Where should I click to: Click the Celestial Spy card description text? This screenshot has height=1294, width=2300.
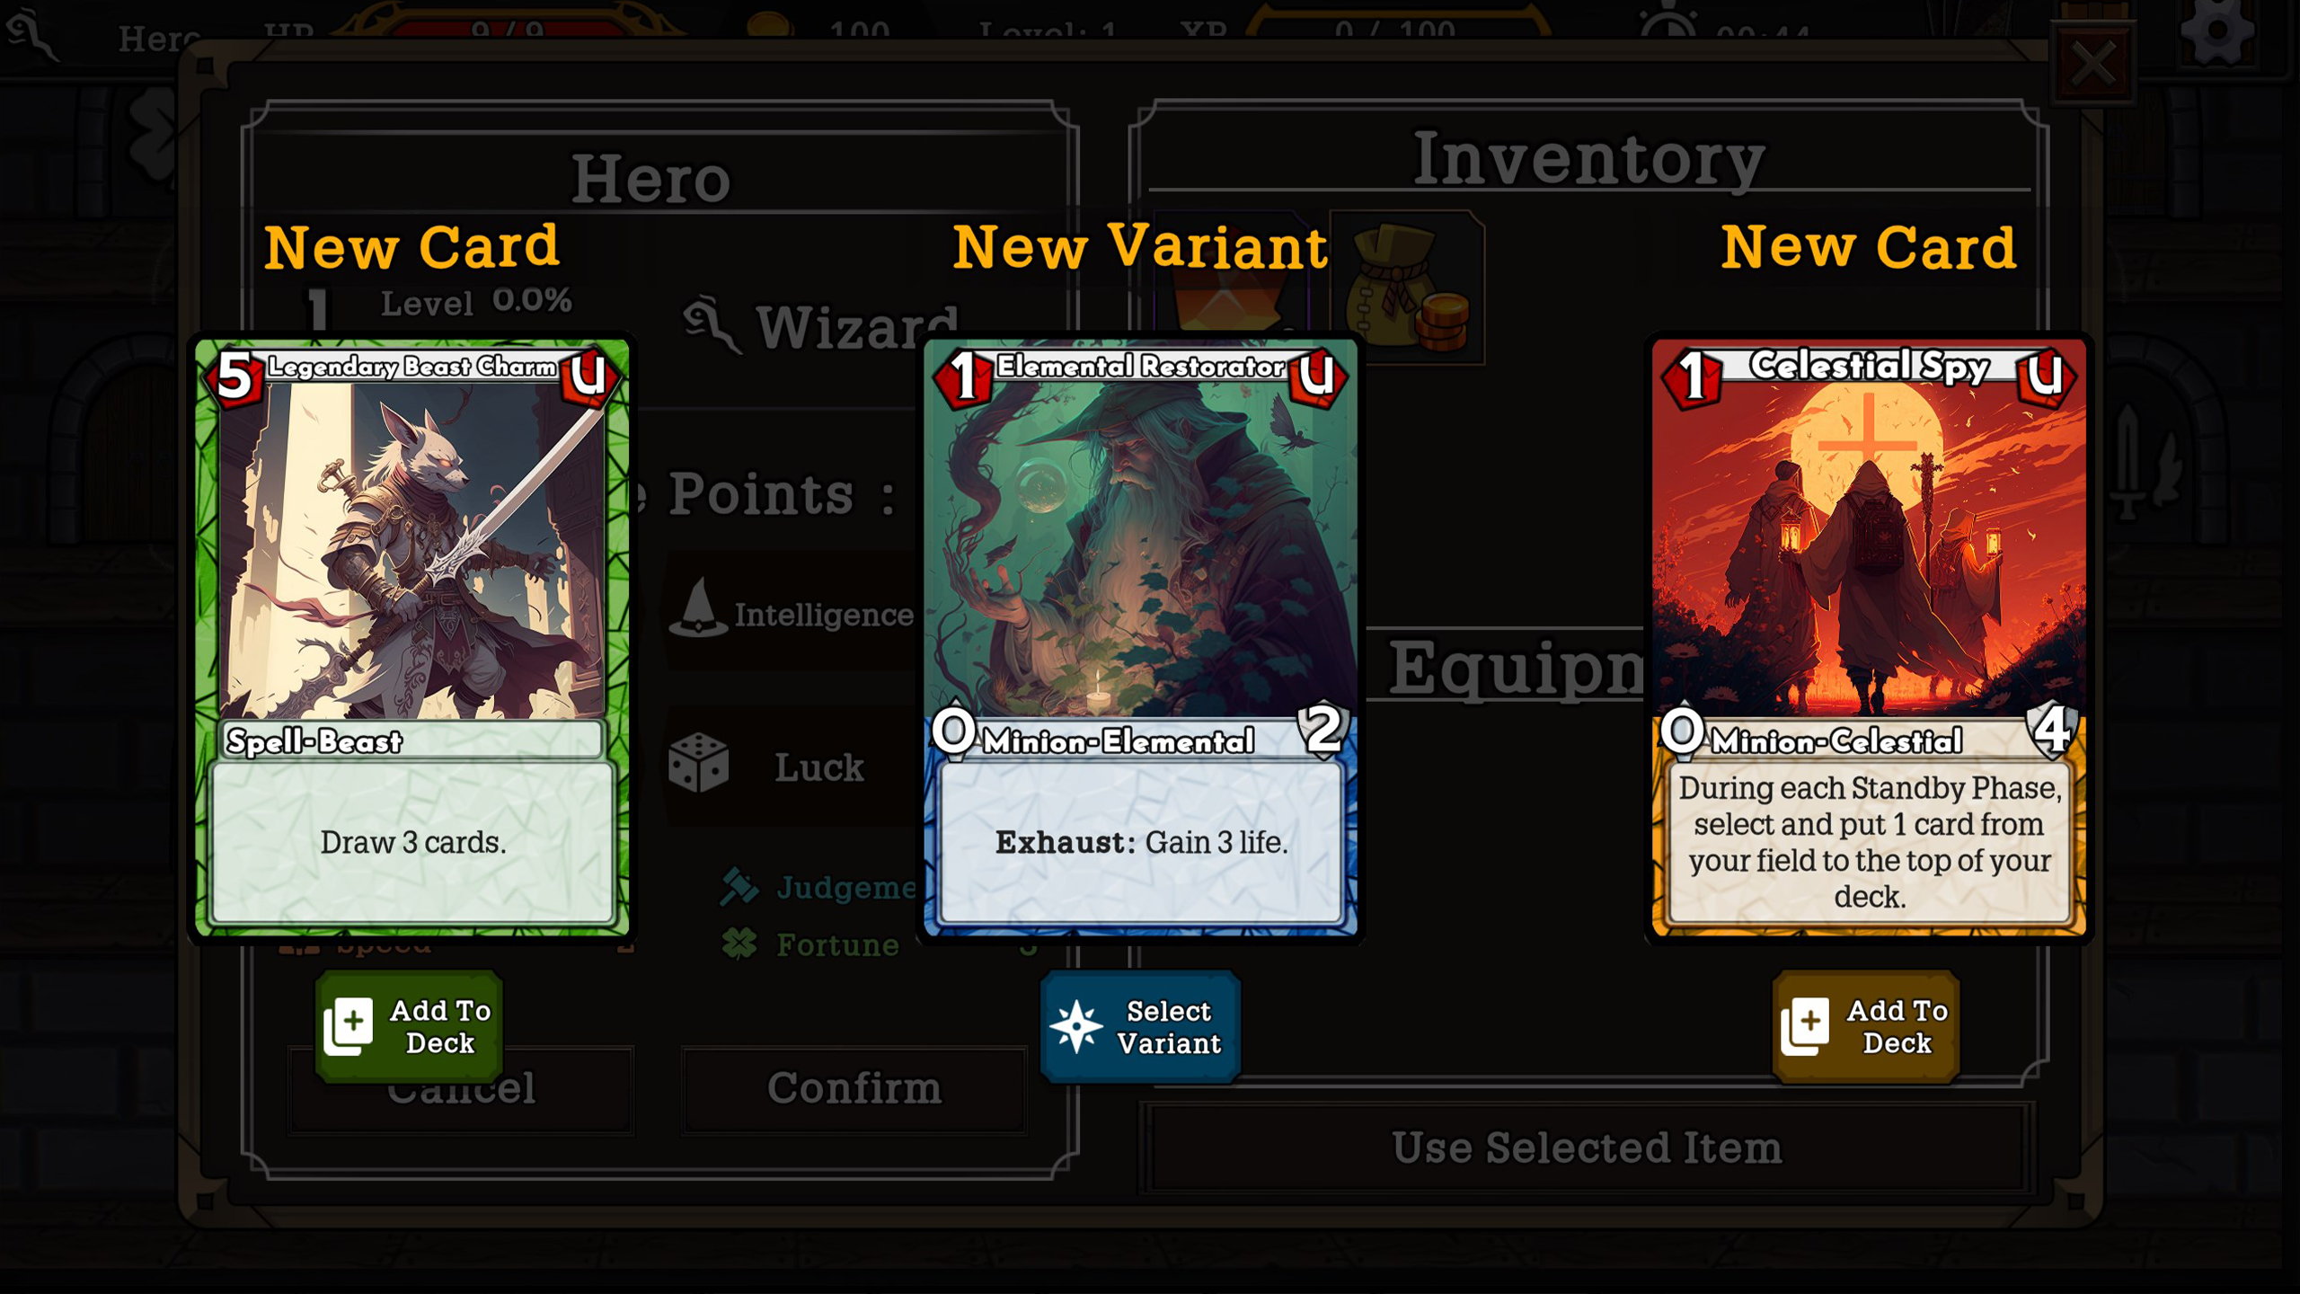[1869, 842]
